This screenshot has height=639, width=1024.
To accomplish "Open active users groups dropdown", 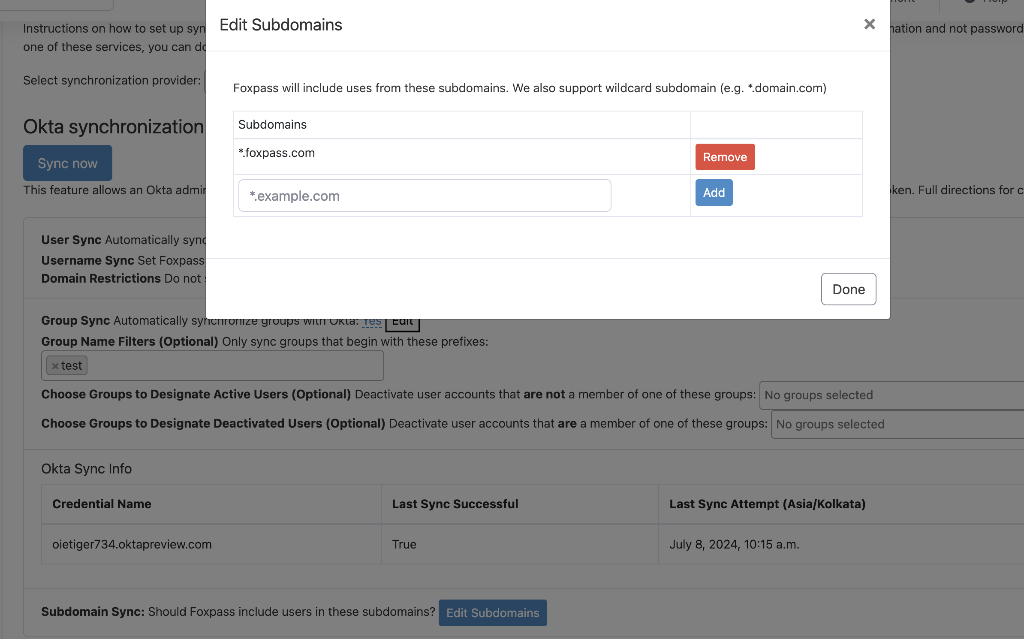I will pyautogui.click(x=891, y=395).
